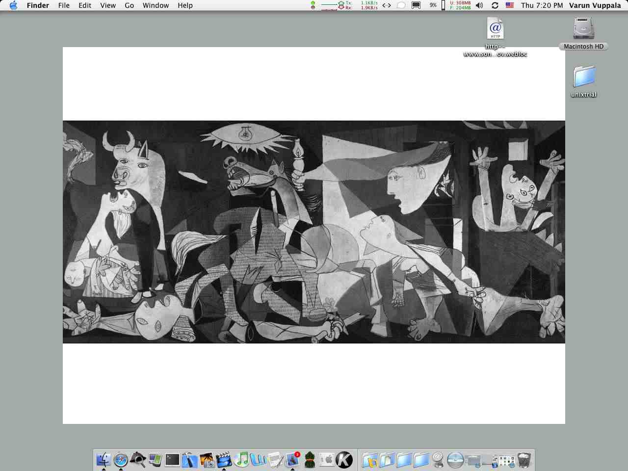This screenshot has width=628, height=471.
Task: Open the Apple menu
Action: [x=13, y=5]
